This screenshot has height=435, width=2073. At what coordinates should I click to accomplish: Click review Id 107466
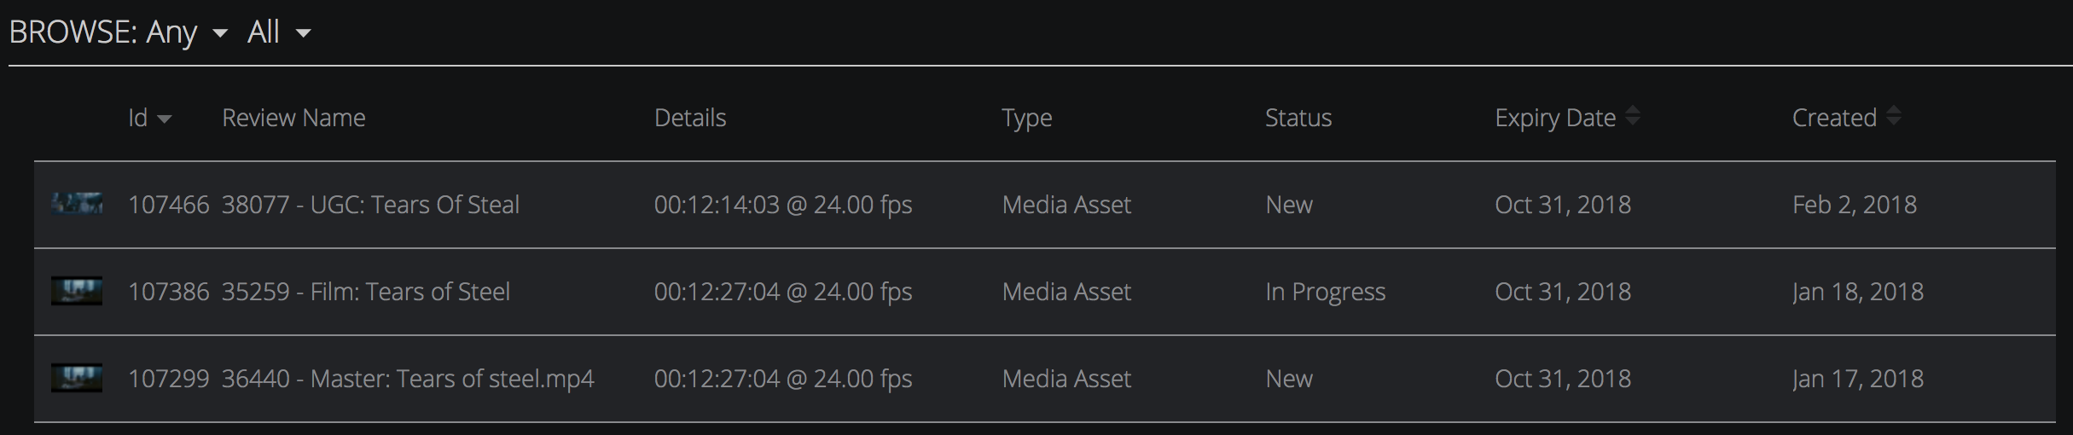[168, 205]
